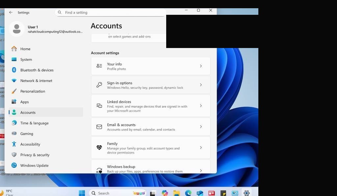337x196 pixels.
Task: Click the Windows backup sync icon
Action: point(99,171)
